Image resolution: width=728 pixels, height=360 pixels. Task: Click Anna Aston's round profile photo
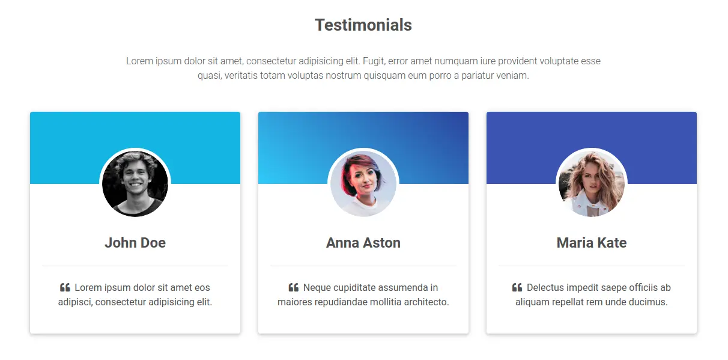point(363,184)
